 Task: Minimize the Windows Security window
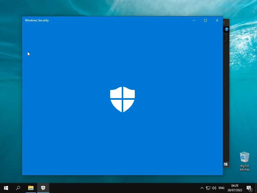click(x=194, y=20)
